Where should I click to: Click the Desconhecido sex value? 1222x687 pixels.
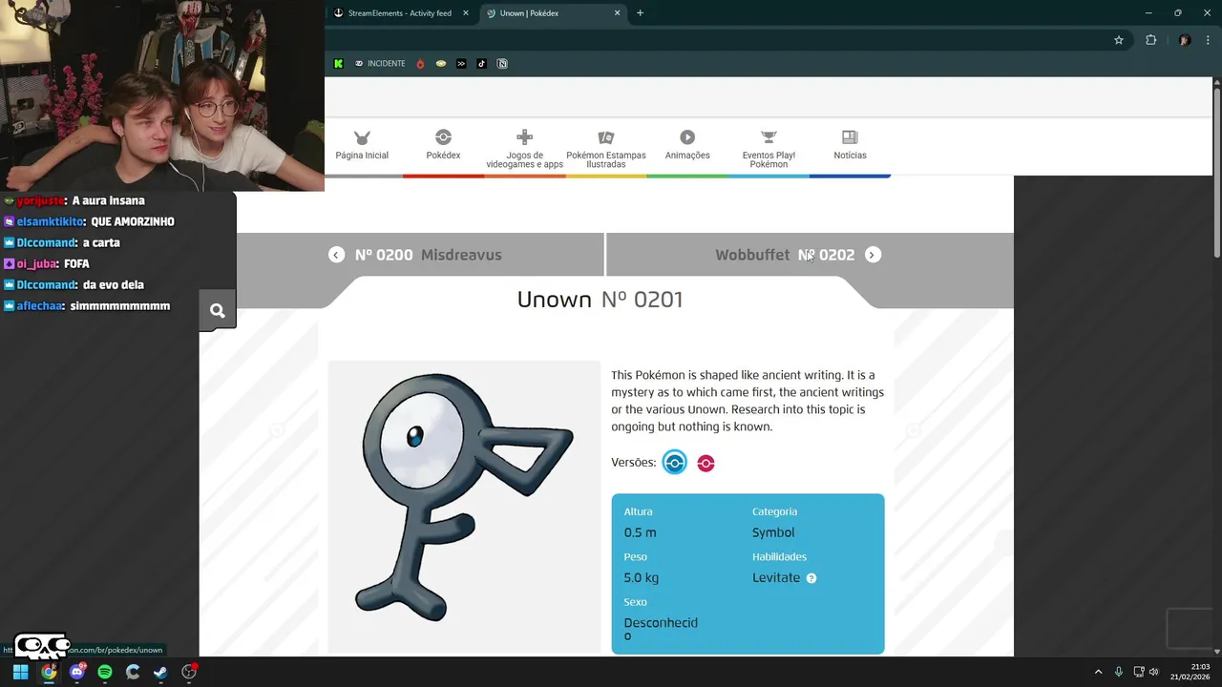(x=661, y=629)
